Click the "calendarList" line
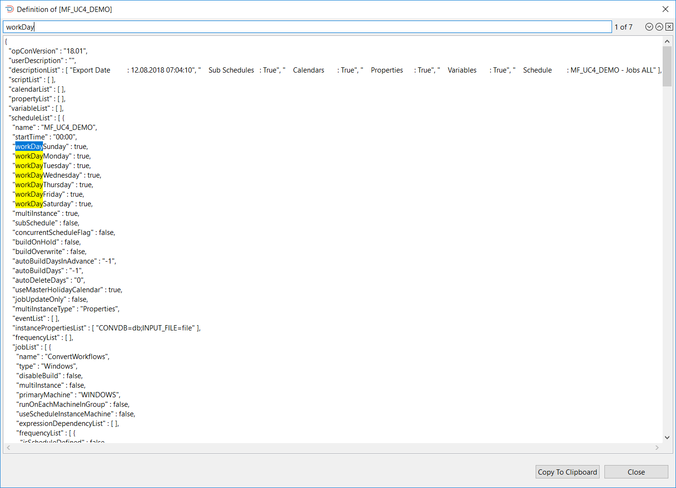Image resolution: width=676 pixels, height=488 pixels. [37, 89]
